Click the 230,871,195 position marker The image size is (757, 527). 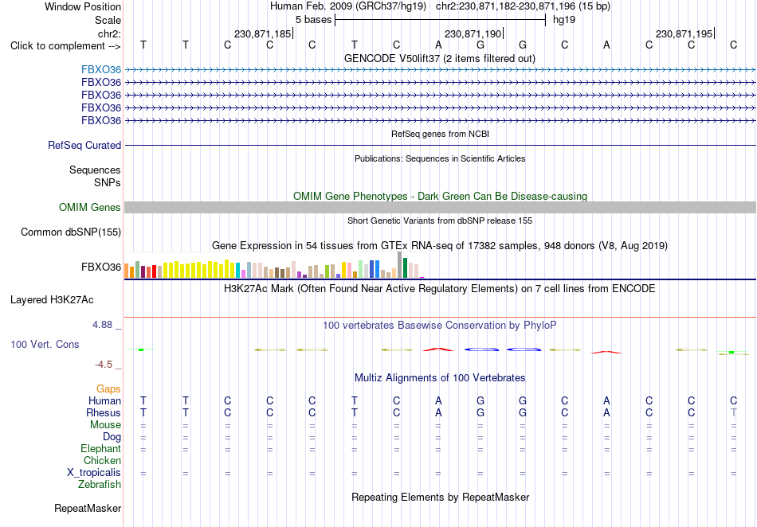[x=684, y=33]
